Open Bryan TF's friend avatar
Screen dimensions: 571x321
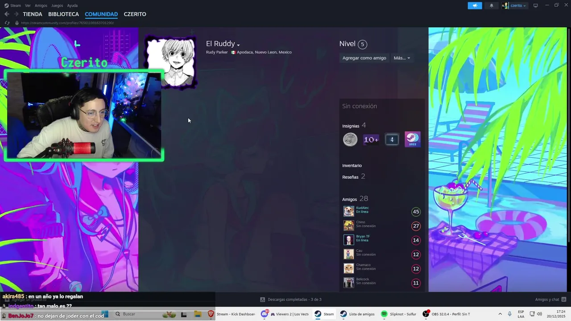349,240
